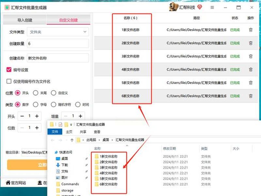Open 桌面 in Explorer quick access
The height and width of the screenshot is (196, 261).
pos(62,158)
